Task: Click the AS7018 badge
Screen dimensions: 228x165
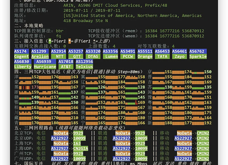Action: 66,62
